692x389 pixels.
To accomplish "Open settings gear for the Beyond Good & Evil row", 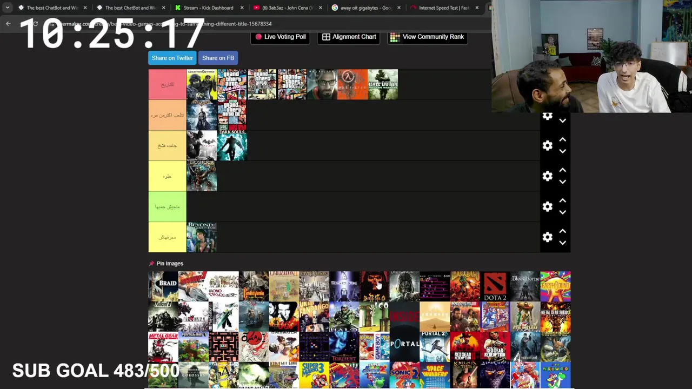I will 548,237.
